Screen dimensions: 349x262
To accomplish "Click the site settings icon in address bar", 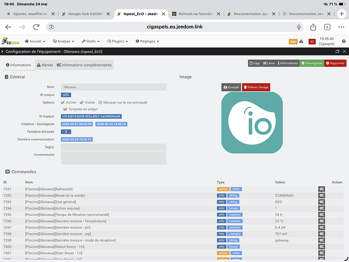I will 51,27.
